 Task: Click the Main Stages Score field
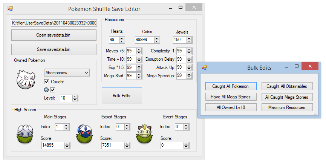point(53,145)
